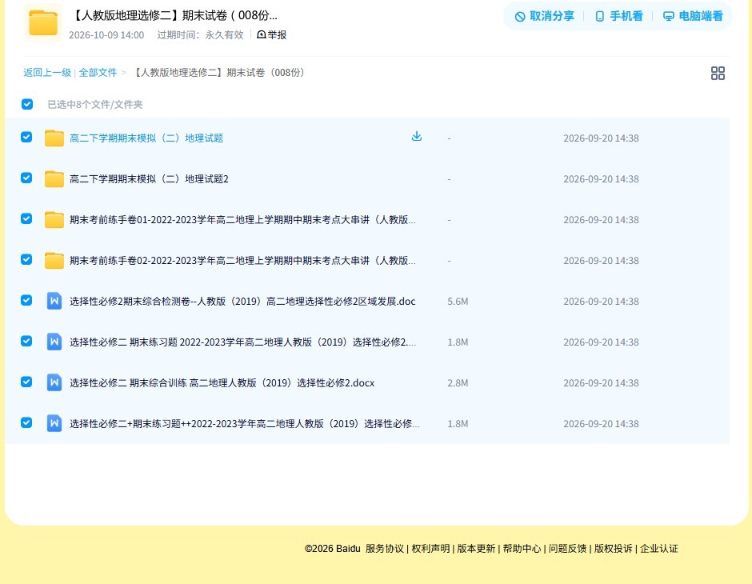Click the 过期时间: 永久有效 label

201,35
